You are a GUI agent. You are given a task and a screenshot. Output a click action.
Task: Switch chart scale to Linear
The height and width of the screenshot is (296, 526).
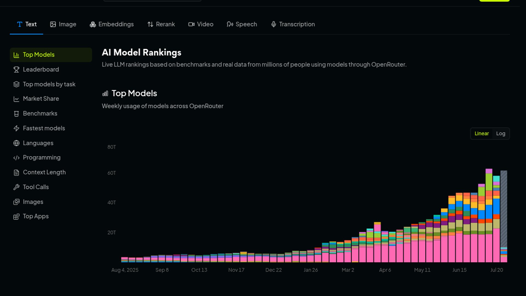pyautogui.click(x=482, y=133)
